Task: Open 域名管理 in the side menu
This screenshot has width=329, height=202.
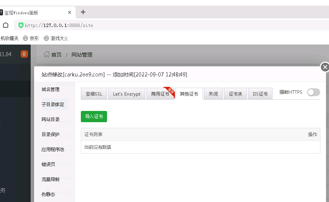Action: tap(51, 90)
